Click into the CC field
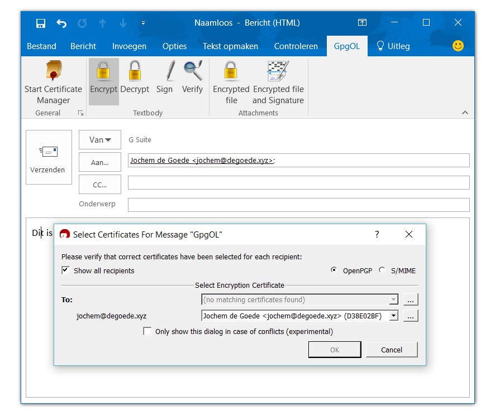This screenshot has width=495, height=416. click(299, 183)
